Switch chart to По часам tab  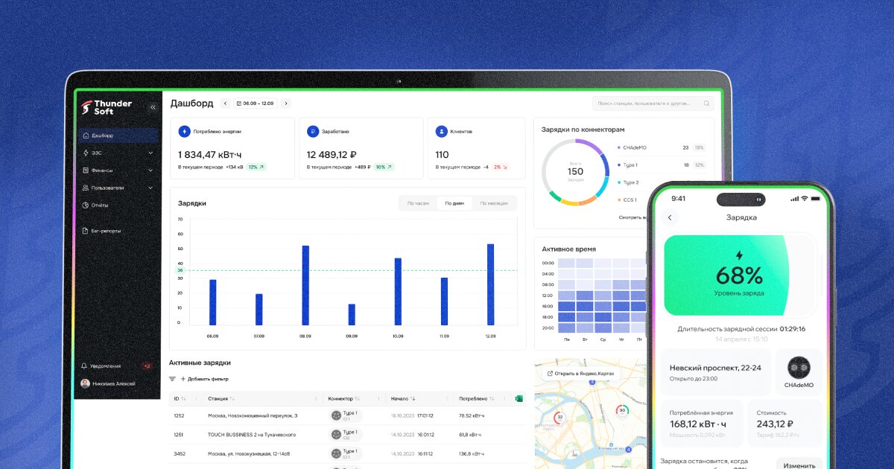coord(418,203)
